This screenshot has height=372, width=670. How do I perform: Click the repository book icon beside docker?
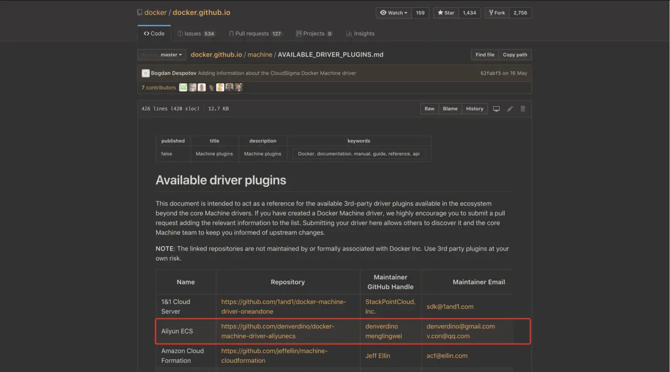click(x=140, y=13)
